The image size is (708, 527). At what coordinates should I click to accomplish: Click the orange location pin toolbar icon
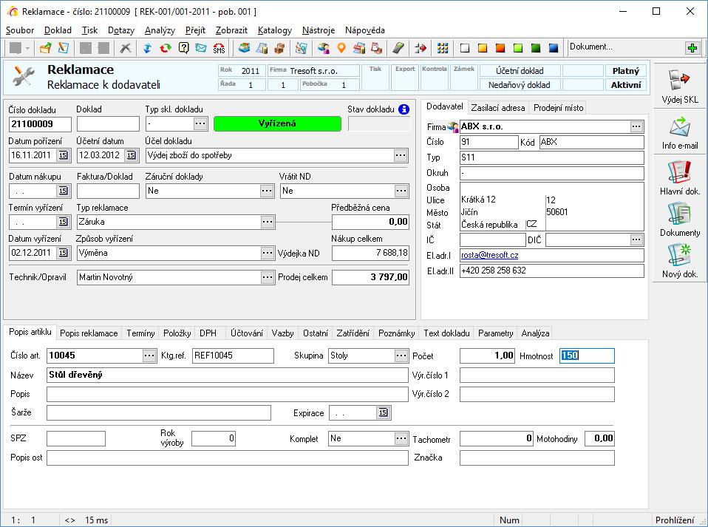click(341, 48)
